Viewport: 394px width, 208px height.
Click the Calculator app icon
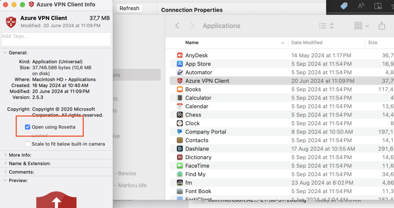pos(180,98)
